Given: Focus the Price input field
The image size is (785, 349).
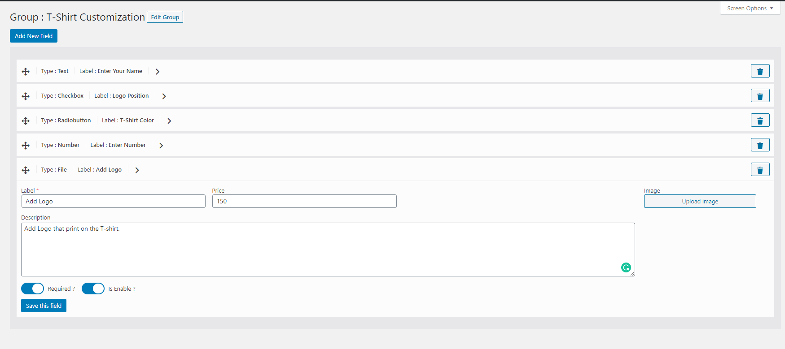Looking at the screenshot, I should click(304, 201).
